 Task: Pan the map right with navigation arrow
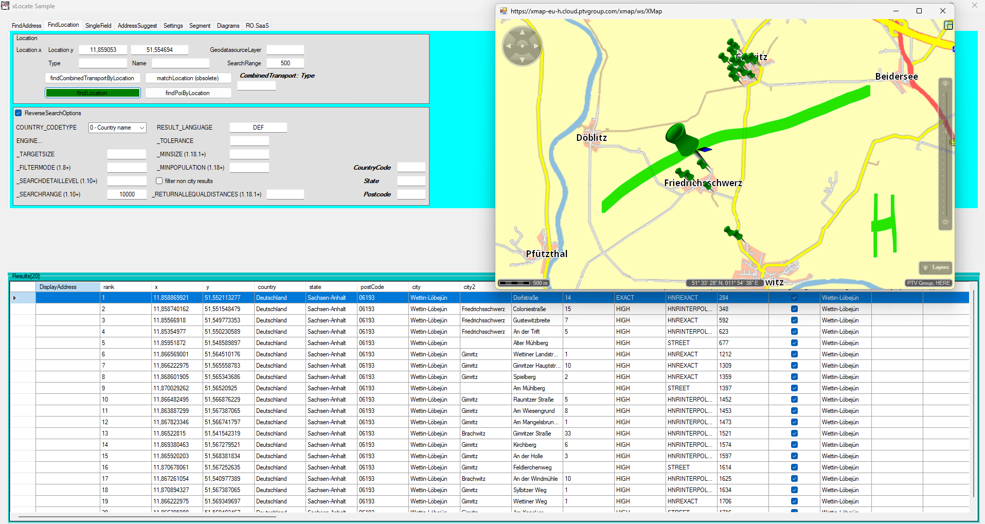coord(535,46)
